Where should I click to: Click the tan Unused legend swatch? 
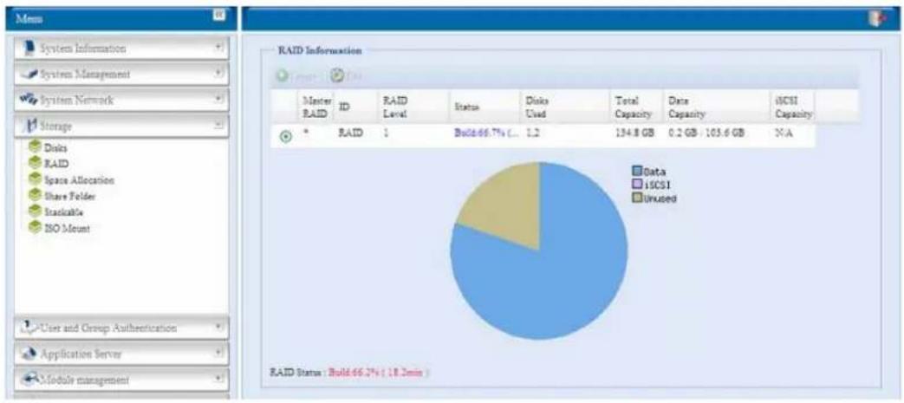pos(637,198)
